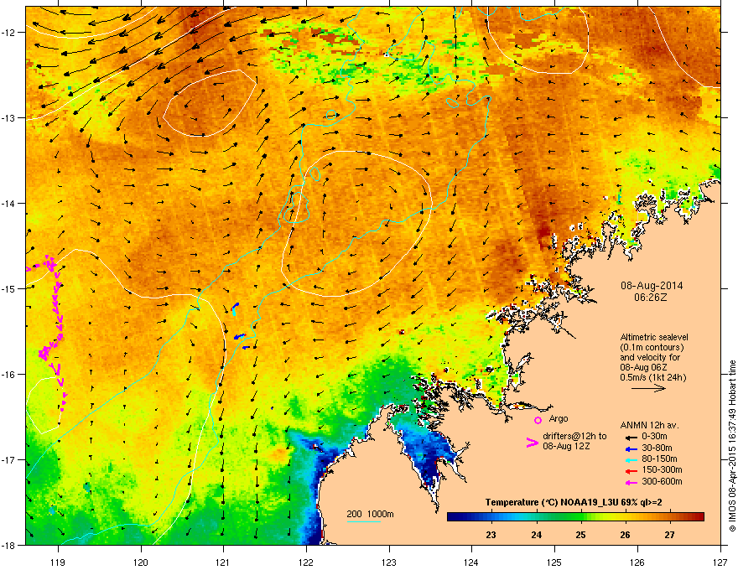Click the green colorbar section above 25
Screen dimensions: 738x570
pyautogui.click(x=581, y=517)
